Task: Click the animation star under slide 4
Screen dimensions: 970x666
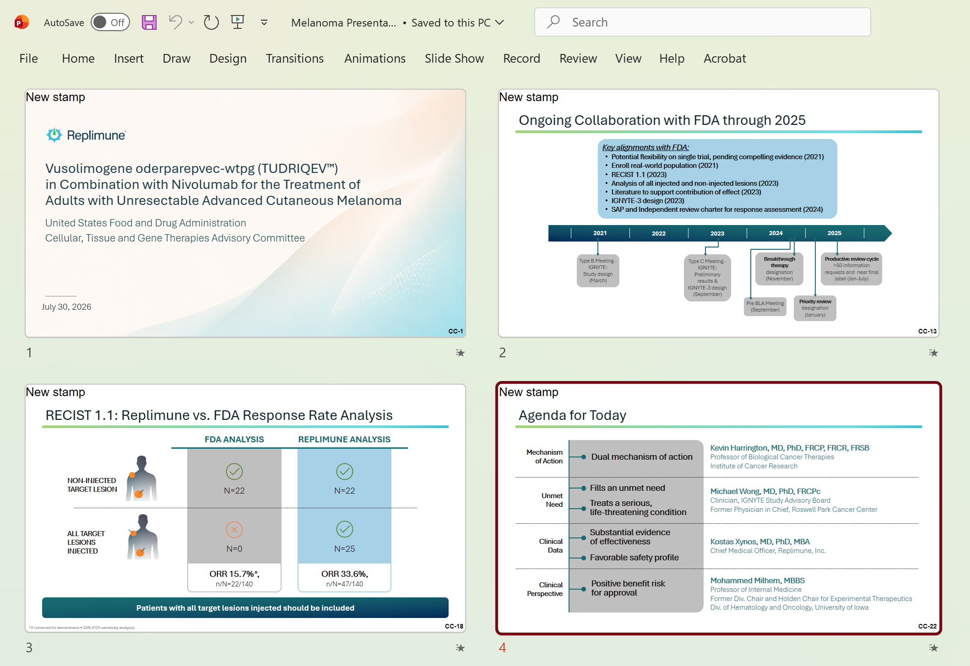Action: (x=933, y=648)
